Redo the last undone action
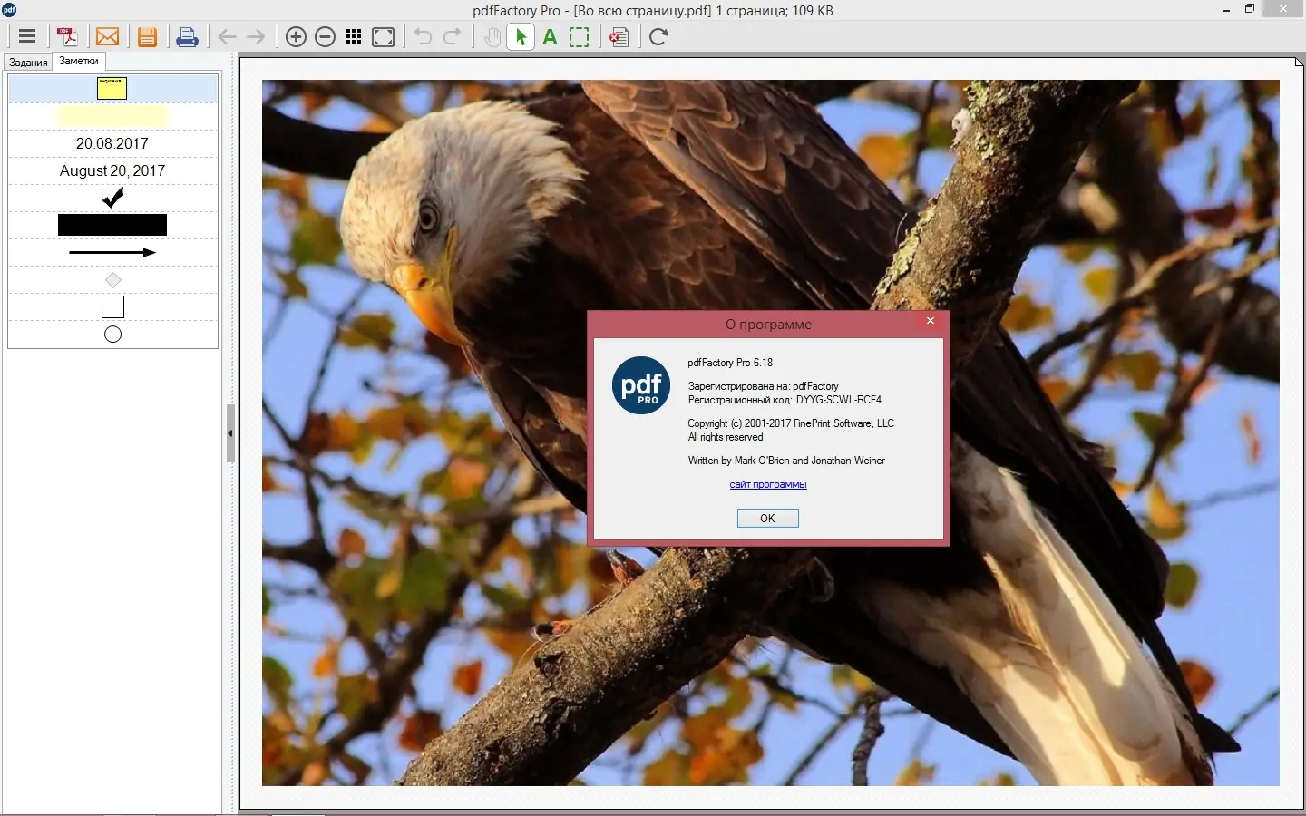This screenshot has height=816, width=1306. coord(452,37)
